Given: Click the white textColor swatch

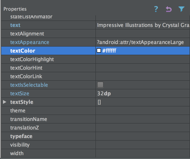Looking at the screenshot, I should pos(99,50).
